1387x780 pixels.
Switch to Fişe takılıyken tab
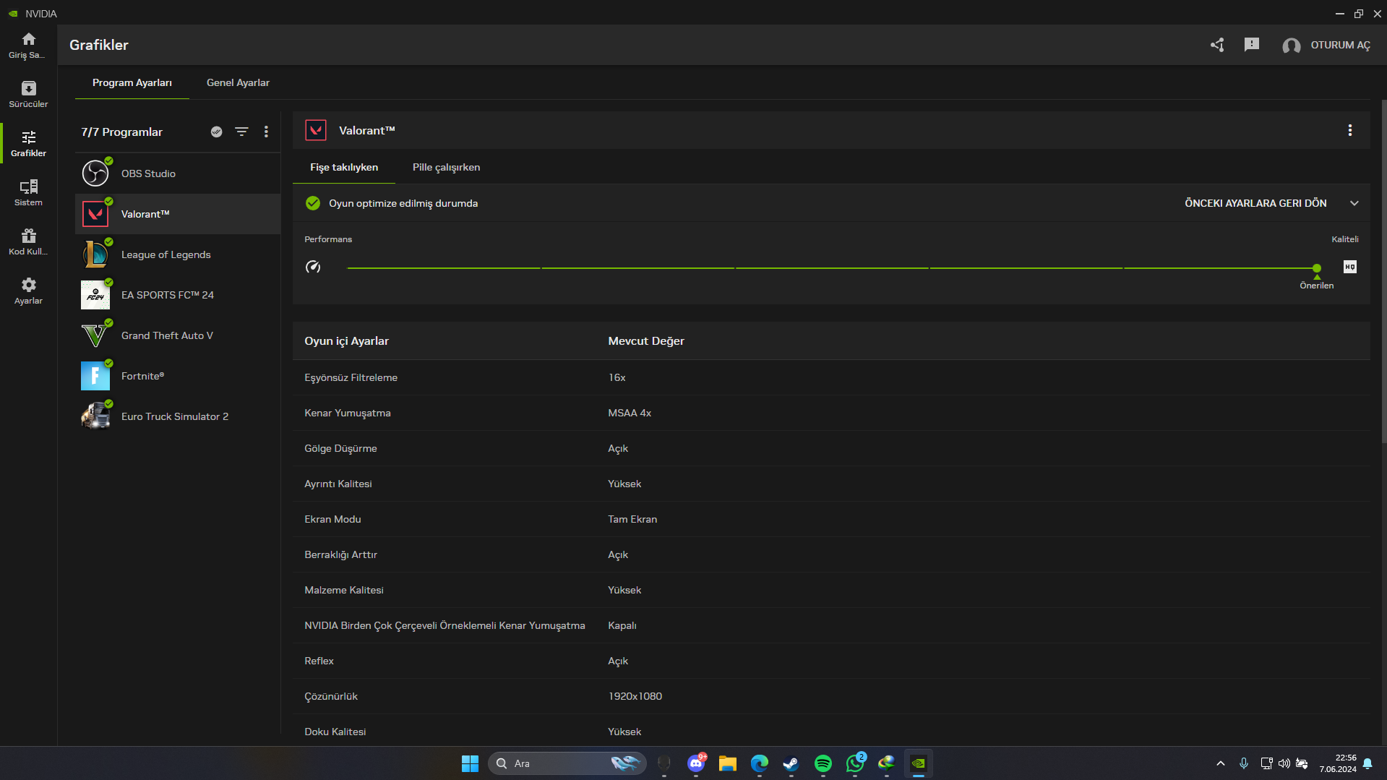click(x=344, y=167)
